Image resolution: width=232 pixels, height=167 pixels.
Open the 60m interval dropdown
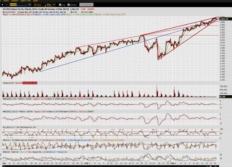coord(51,5)
